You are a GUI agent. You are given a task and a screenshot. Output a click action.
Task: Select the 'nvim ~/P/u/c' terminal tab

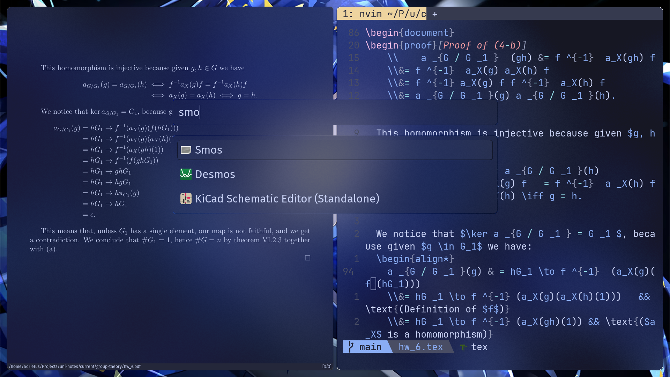(x=382, y=14)
